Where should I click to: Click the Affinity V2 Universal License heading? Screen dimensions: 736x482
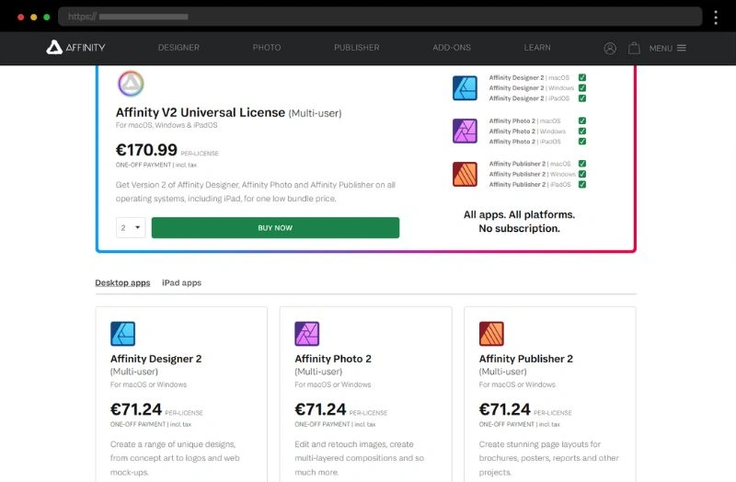click(x=228, y=112)
